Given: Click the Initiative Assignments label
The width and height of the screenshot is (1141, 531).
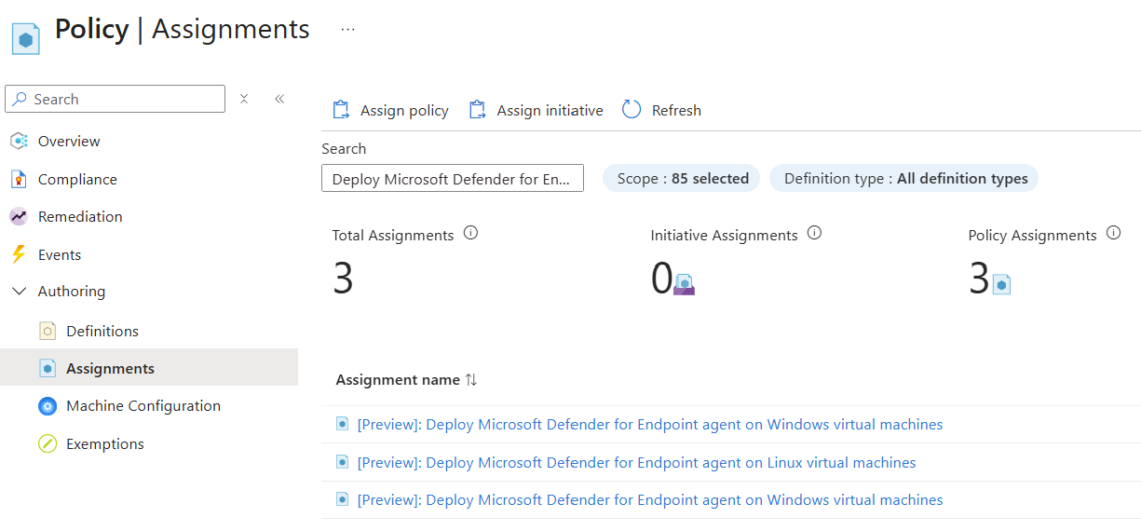Looking at the screenshot, I should point(724,236).
